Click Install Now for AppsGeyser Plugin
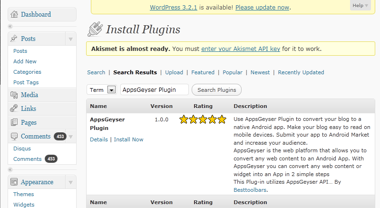380x208 pixels. coord(128,139)
